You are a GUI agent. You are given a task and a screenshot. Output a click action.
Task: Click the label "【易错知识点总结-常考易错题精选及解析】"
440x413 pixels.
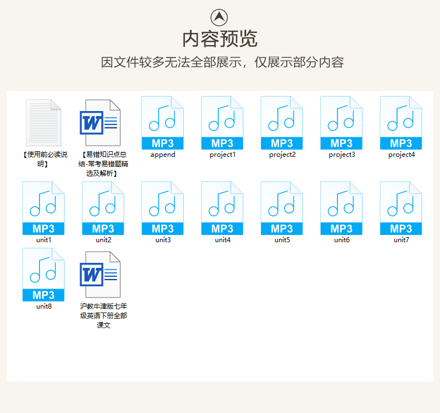(x=103, y=164)
